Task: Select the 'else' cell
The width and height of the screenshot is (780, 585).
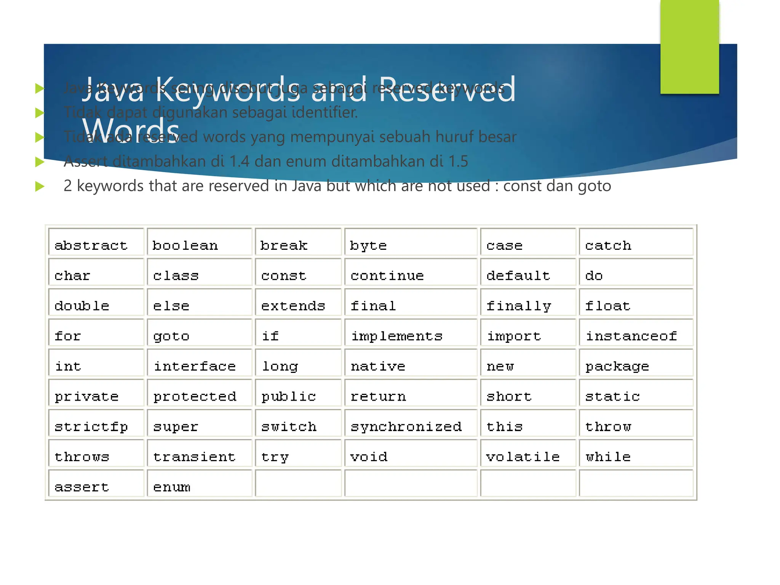Action: click(200, 302)
